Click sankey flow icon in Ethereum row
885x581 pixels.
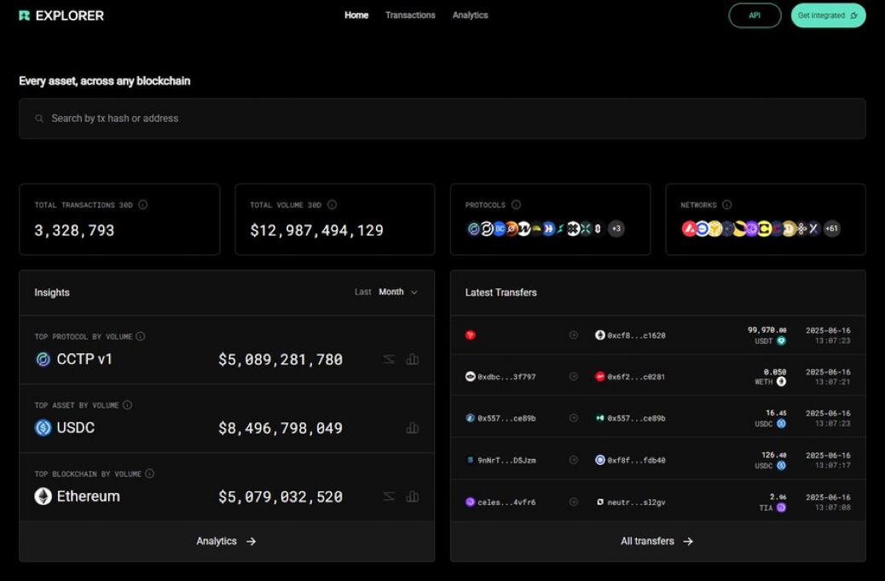pyautogui.click(x=389, y=497)
